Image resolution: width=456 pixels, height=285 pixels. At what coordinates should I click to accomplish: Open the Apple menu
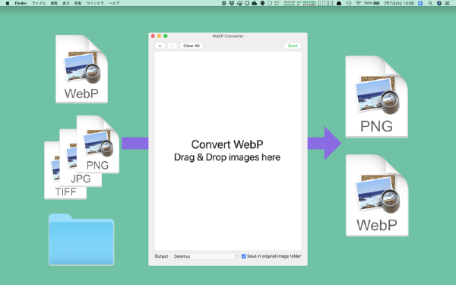pos(8,3)
